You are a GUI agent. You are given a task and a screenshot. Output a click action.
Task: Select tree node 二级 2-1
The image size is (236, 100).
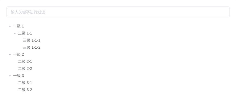[25, 61]
